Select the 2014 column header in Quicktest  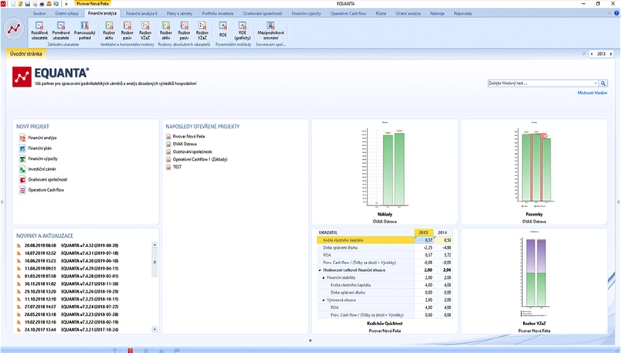(443, 233)
